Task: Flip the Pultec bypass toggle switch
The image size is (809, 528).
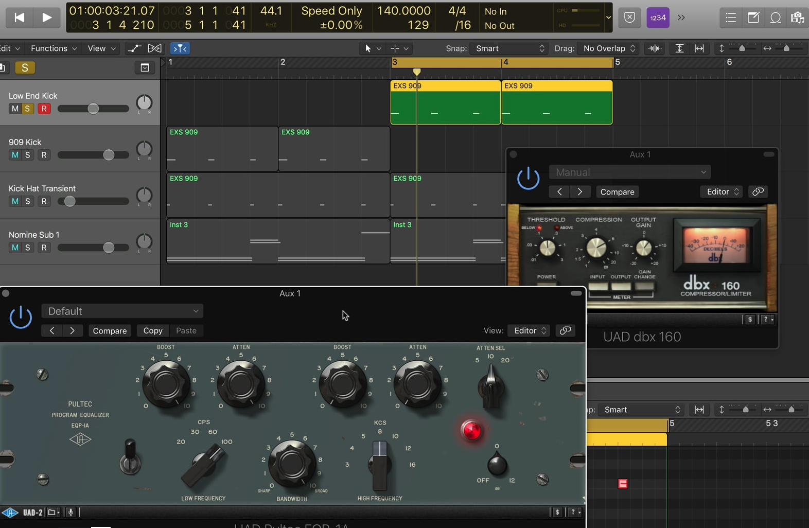Action: coord(130,456)
